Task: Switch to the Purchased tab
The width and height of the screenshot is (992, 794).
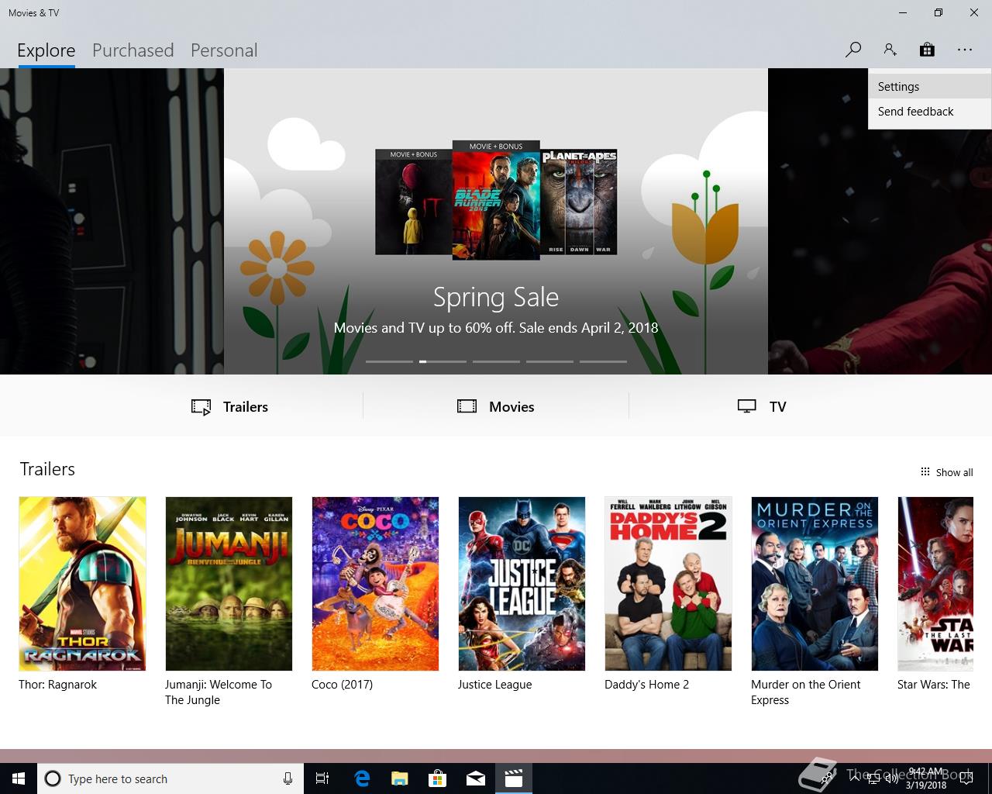Action: (133, 50)
